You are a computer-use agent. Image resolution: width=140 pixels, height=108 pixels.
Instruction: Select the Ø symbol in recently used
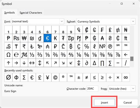pyautogui.click(x=9, y=77)
